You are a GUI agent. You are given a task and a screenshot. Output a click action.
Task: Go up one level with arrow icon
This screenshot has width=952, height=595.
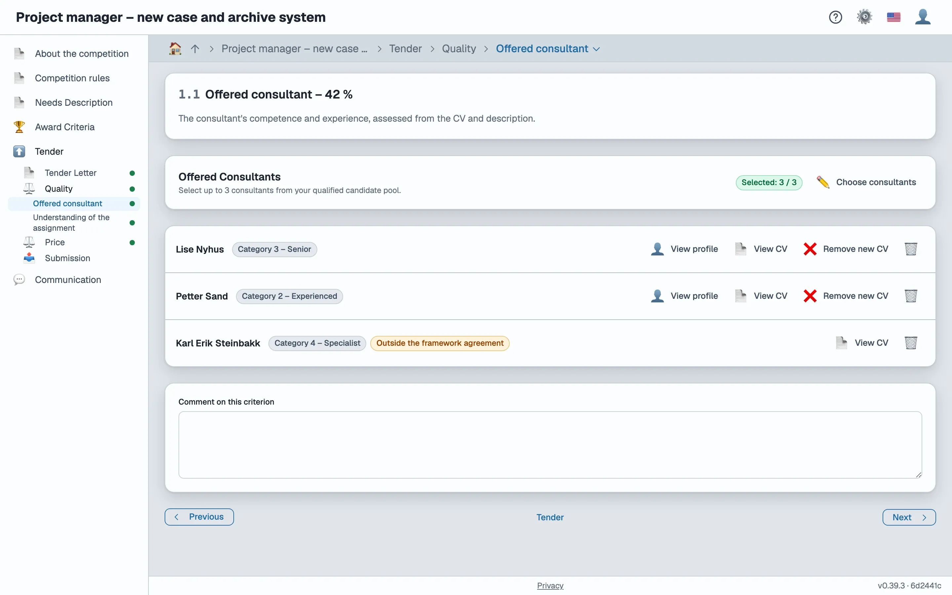(195, 49)
